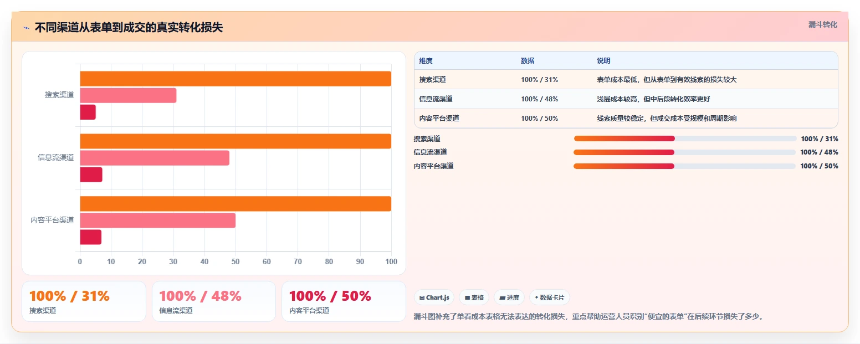Click the table cell reading 100% / 50%
Image resolution: width=860 pixels, height=344 pixels.
click(539, 119)
